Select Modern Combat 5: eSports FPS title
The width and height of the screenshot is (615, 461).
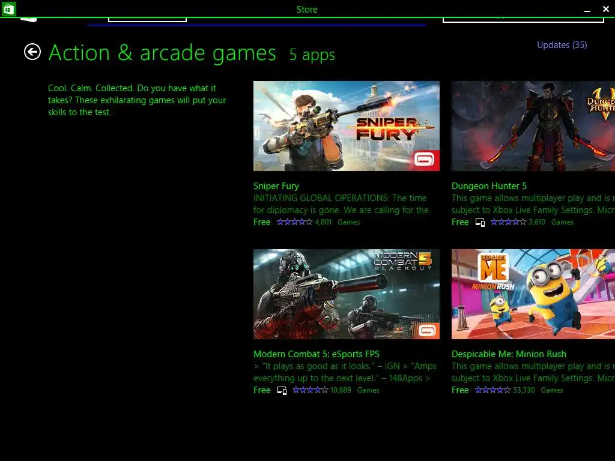317,354
